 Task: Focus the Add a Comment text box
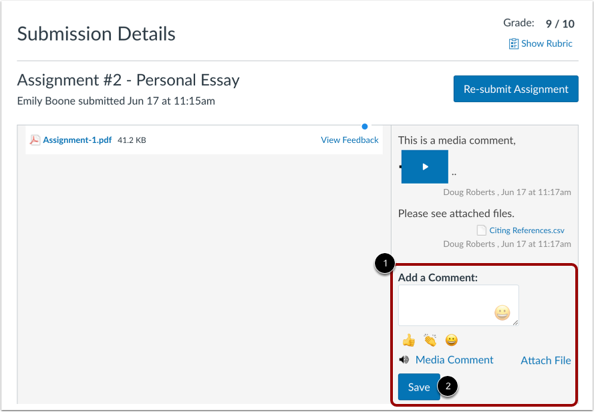pos(458,305)
